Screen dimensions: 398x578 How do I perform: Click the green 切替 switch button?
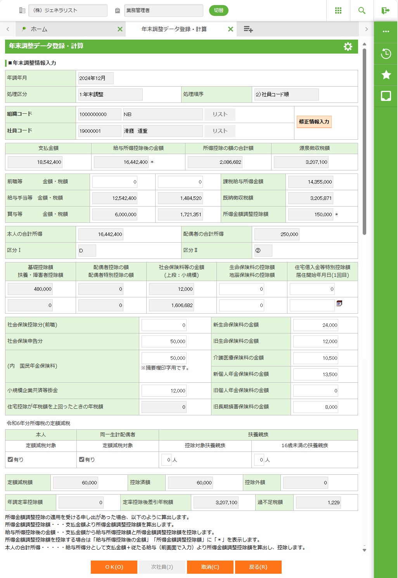click(x=219, y=10)
